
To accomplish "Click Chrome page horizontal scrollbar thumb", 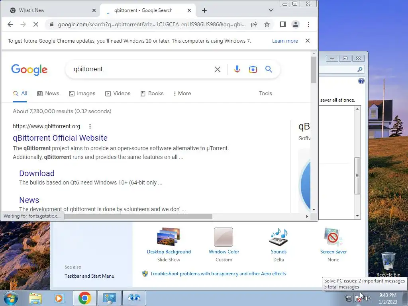I will [138, 216].
